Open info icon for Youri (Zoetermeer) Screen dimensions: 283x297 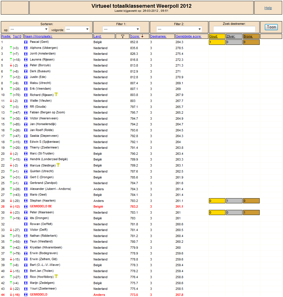click(x=26, y=289)
